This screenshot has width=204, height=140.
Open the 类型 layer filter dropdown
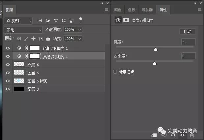pos(18,21)
